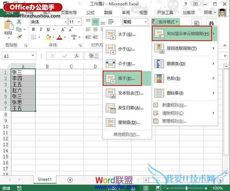
Task: Click the increase indent icon
Action: tap(95, 37)
